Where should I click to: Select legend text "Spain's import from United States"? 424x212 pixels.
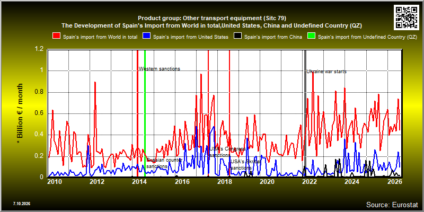(x=191, y=37)
